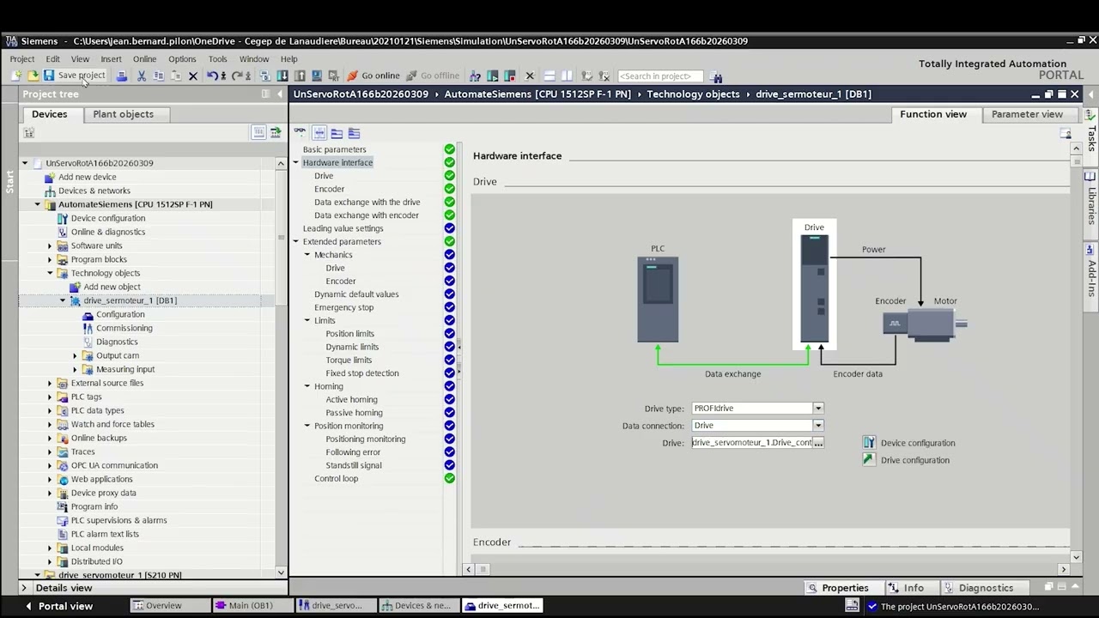Screen dimensions: 1099x618
Task: Click the Delete X icon after Paste
Action: coord(193,76)
